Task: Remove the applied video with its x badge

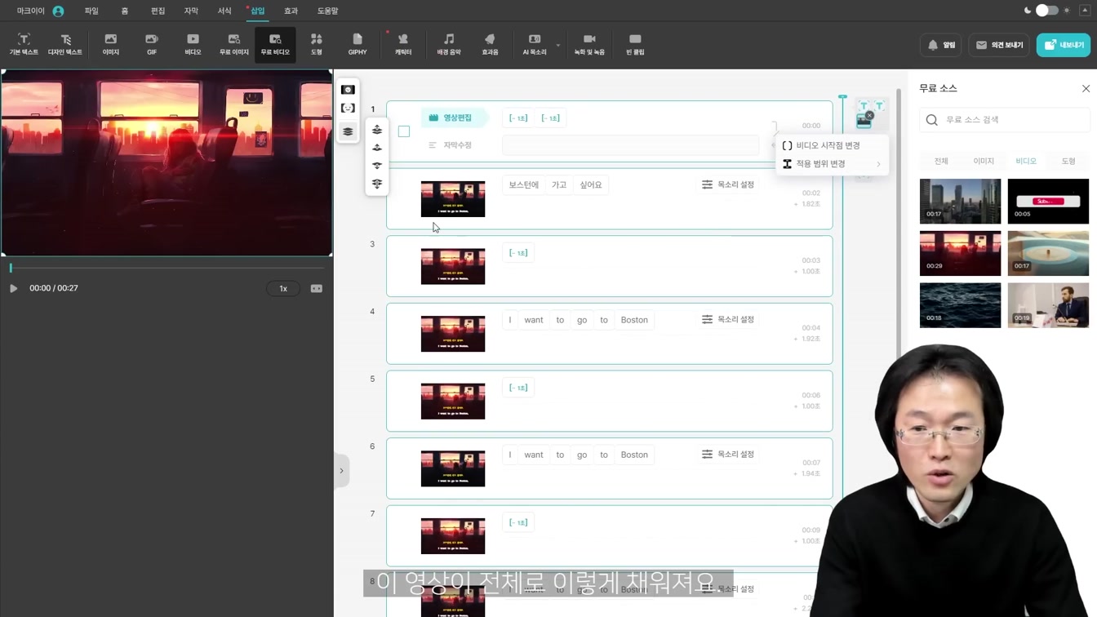Action: pyautogui.click(x=870, y=115)
